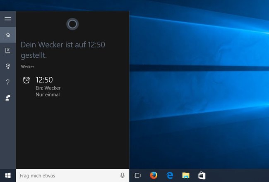This screenshot has height=182, width=269.
Task: Click 'Dein Wecker ist auf 12:50 gestellt.' message
Action: [63, 50]
